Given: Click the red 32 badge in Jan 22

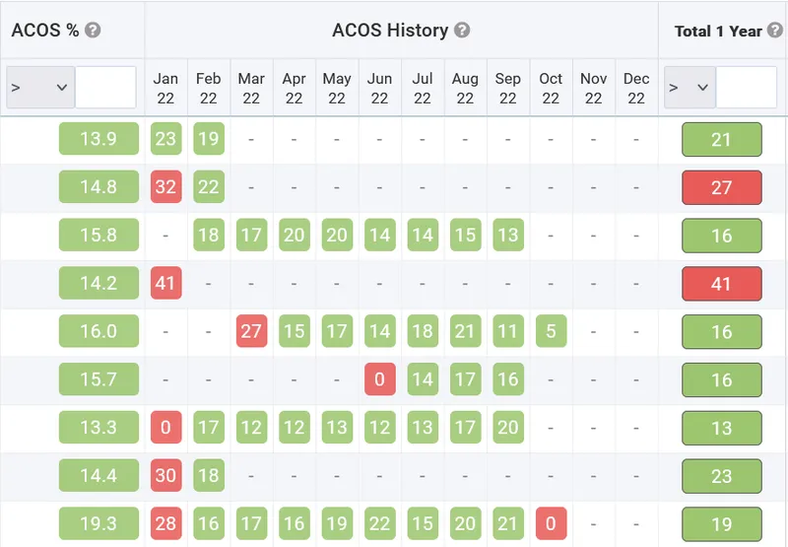Looking at the screenshot, I should (165, 187).
